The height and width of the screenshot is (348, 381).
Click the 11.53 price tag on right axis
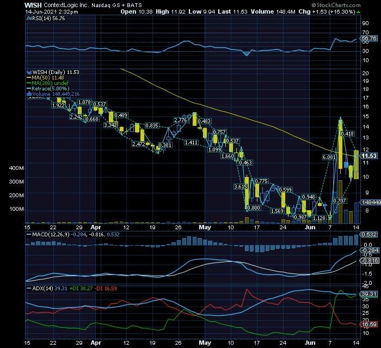[369, 156]
